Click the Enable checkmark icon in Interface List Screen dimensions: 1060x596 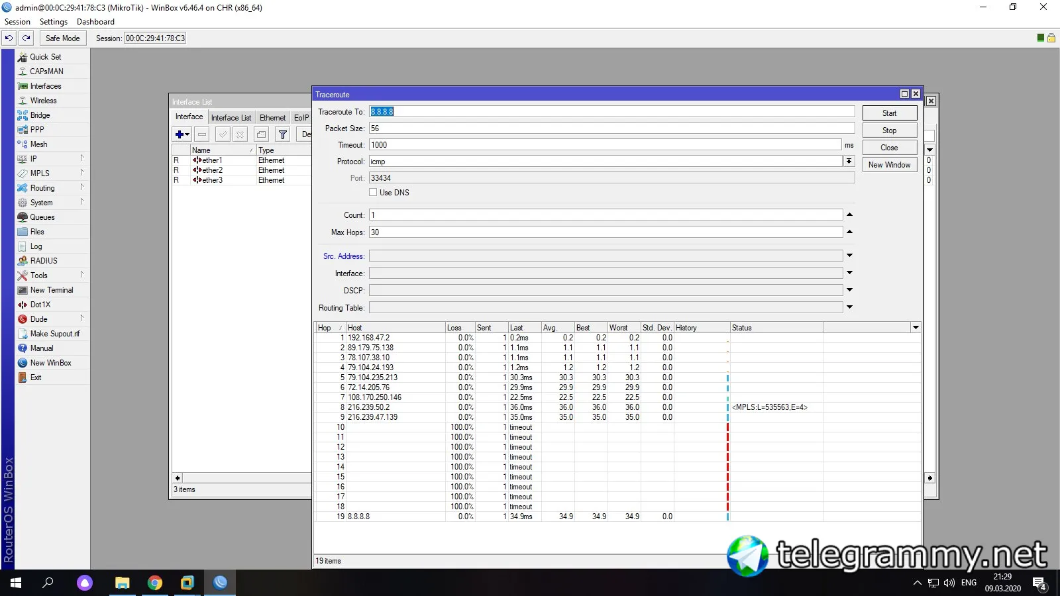223,134
